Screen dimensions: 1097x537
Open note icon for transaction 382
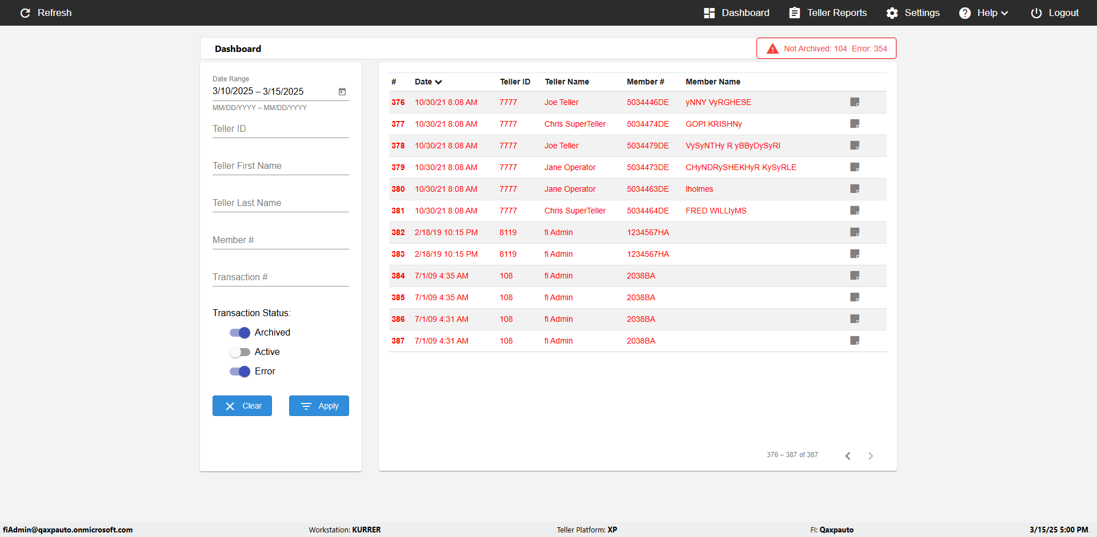pos(855,232)
